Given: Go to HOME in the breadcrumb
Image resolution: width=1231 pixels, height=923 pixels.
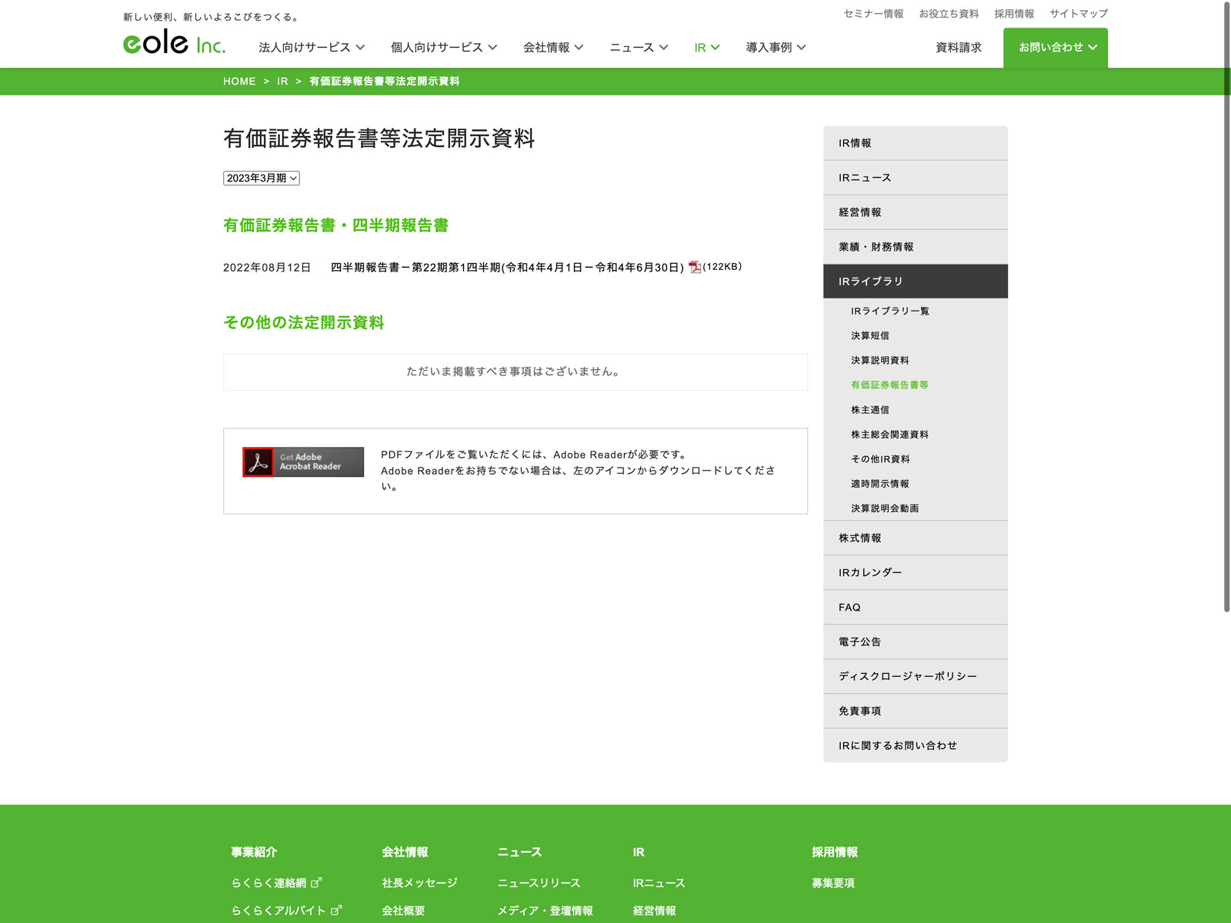Looking at the screenshot, I should [x=239, y=82].
